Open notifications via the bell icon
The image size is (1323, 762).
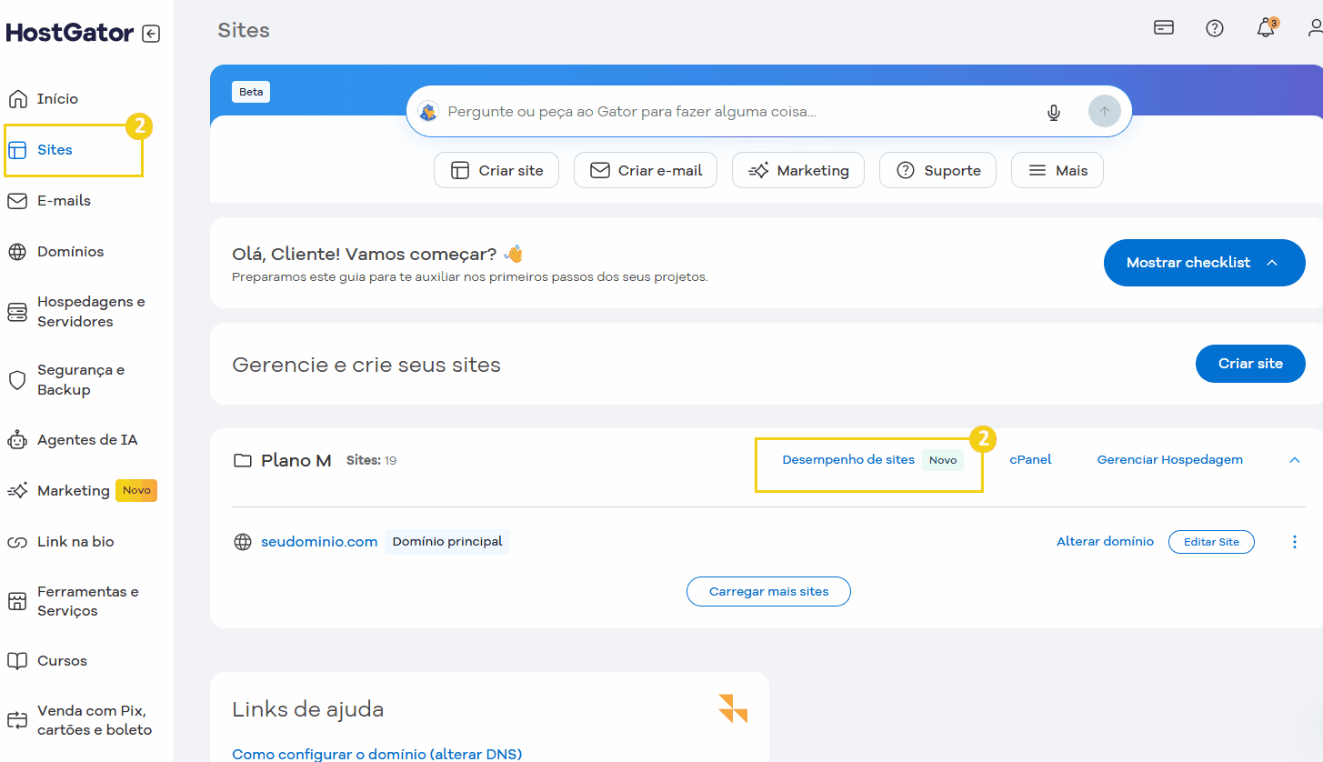(x=1266, y=28)
